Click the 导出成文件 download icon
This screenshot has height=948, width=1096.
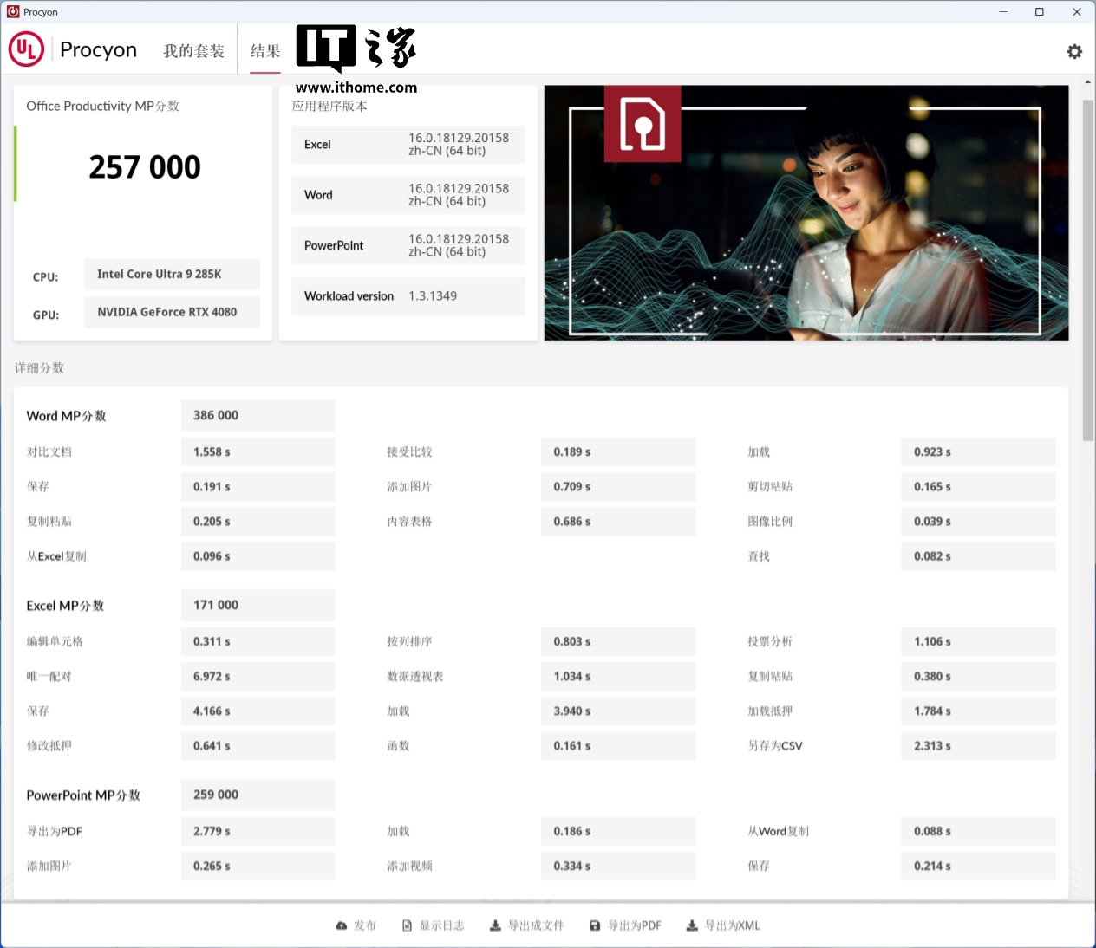tap(495, 925)
